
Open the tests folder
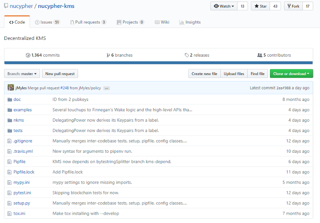[x=18, y=130]
